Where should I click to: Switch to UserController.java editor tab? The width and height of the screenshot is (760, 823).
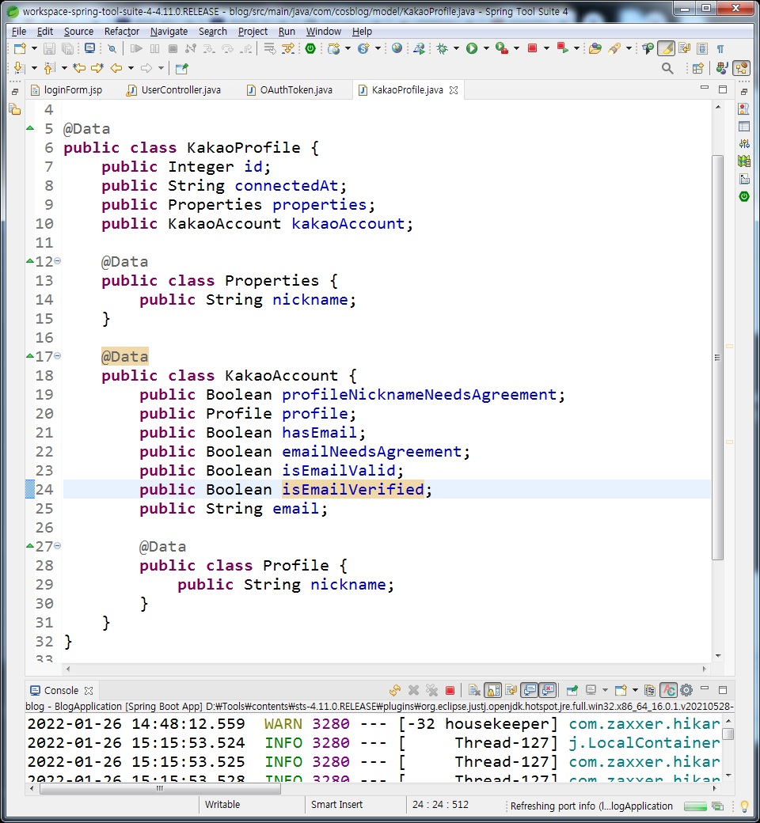(174, 90)
